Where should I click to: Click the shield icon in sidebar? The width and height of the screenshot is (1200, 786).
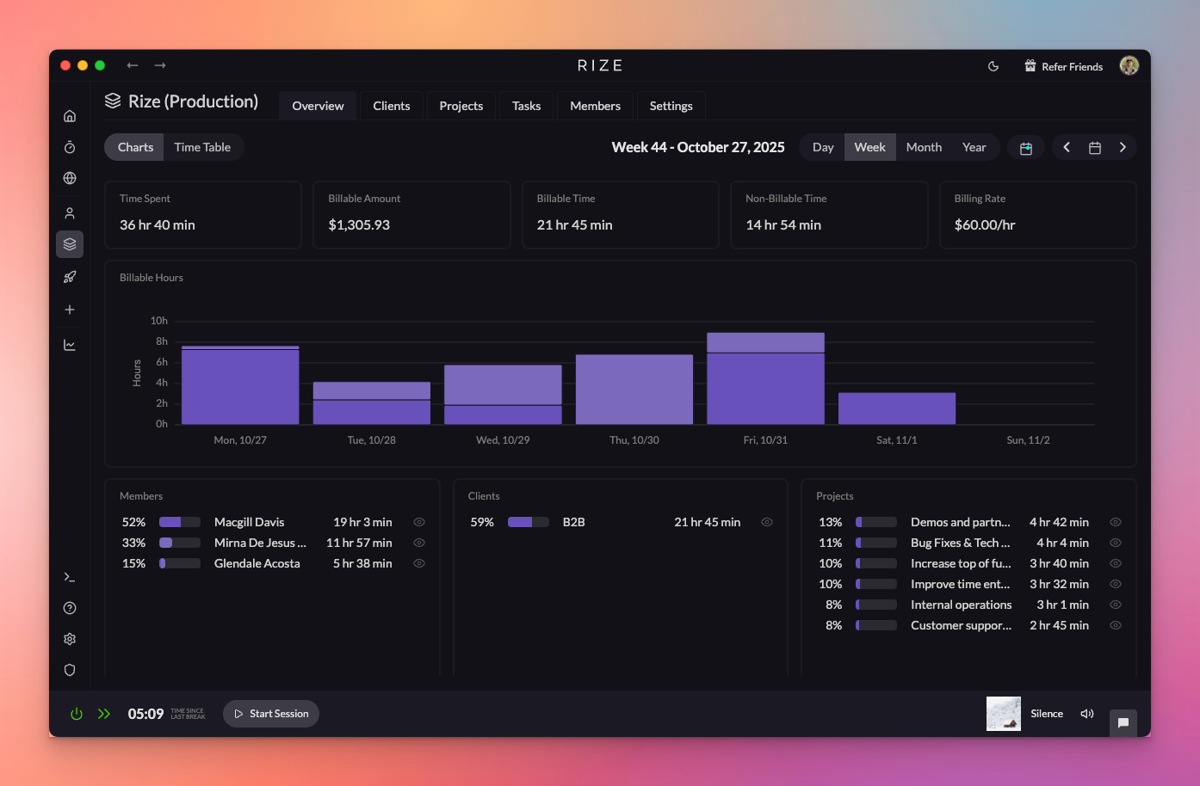(70, 670)
